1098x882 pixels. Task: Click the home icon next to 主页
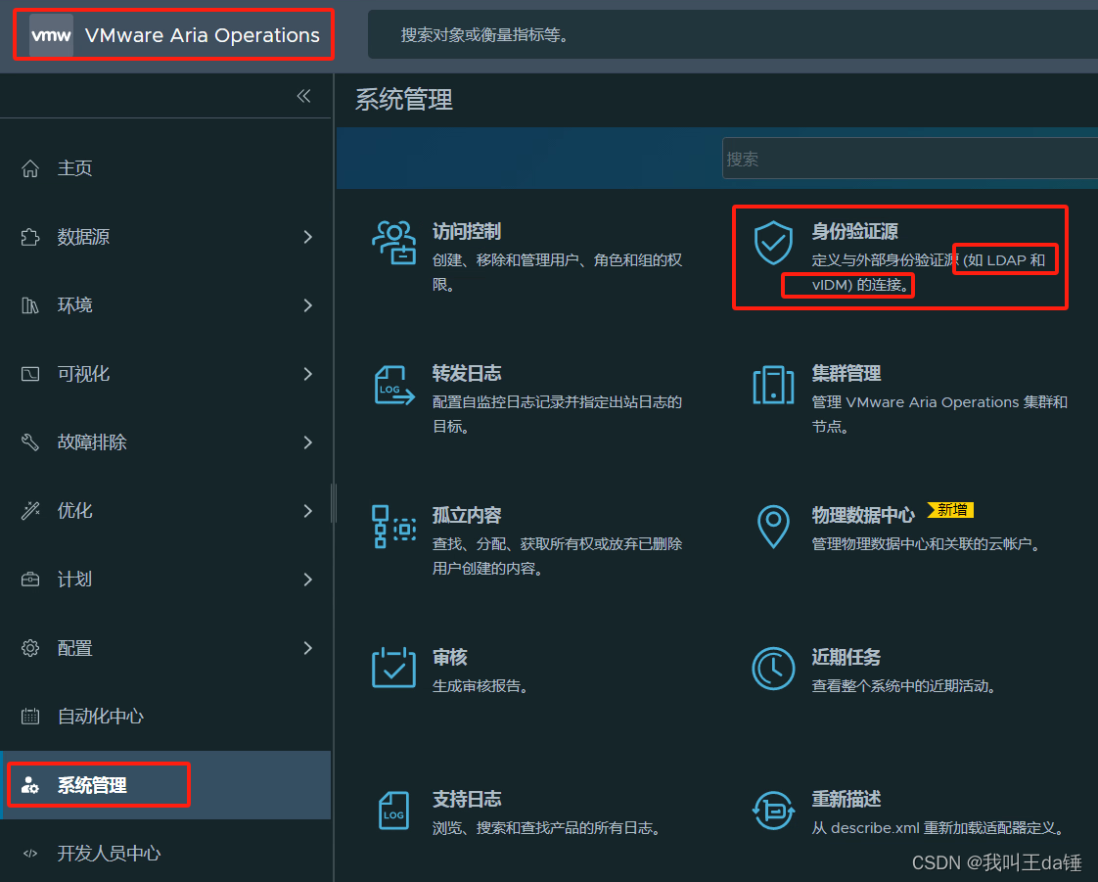point(30,168)
